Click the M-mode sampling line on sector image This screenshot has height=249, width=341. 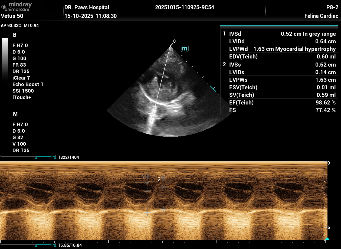pos(160,89)
